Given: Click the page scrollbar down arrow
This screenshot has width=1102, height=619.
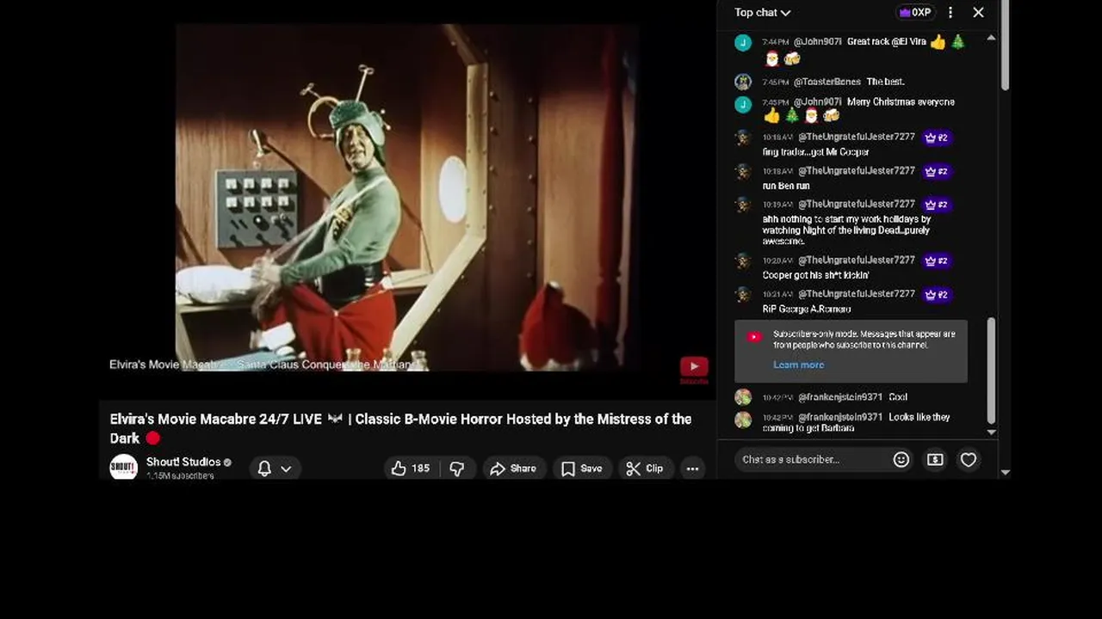Looking at the screenshot, I should pos(1006,472).
